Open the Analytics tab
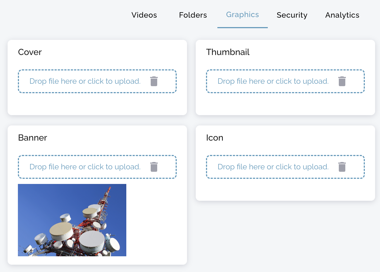The image size is (380, 272). (x=342, y=15)
